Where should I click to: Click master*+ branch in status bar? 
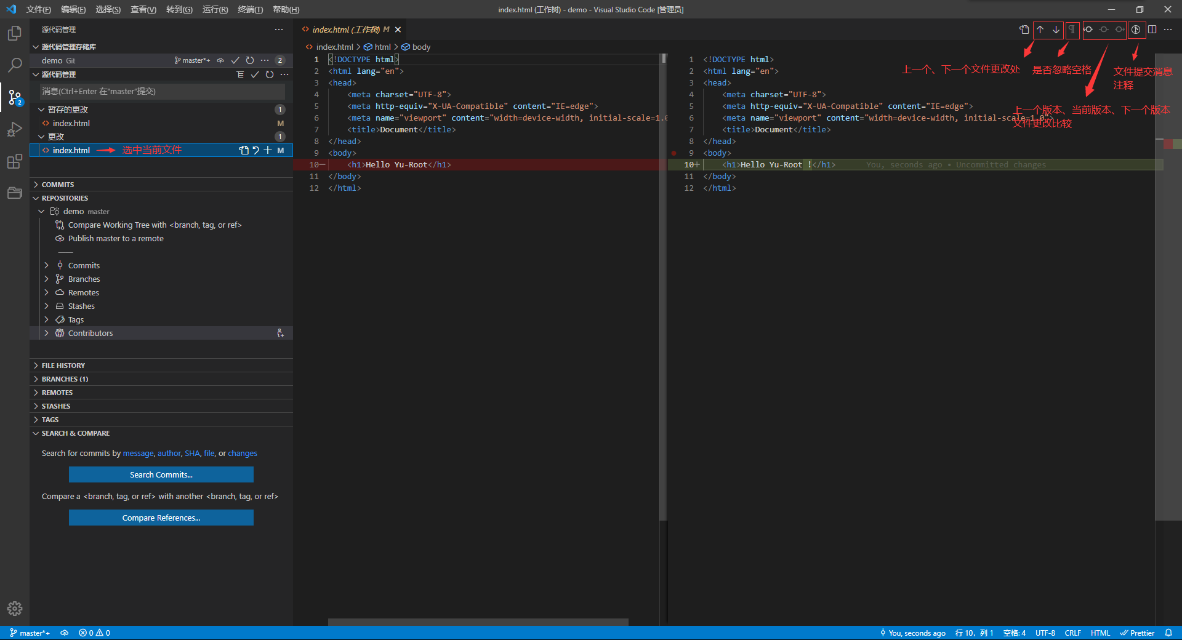point(30,633)
